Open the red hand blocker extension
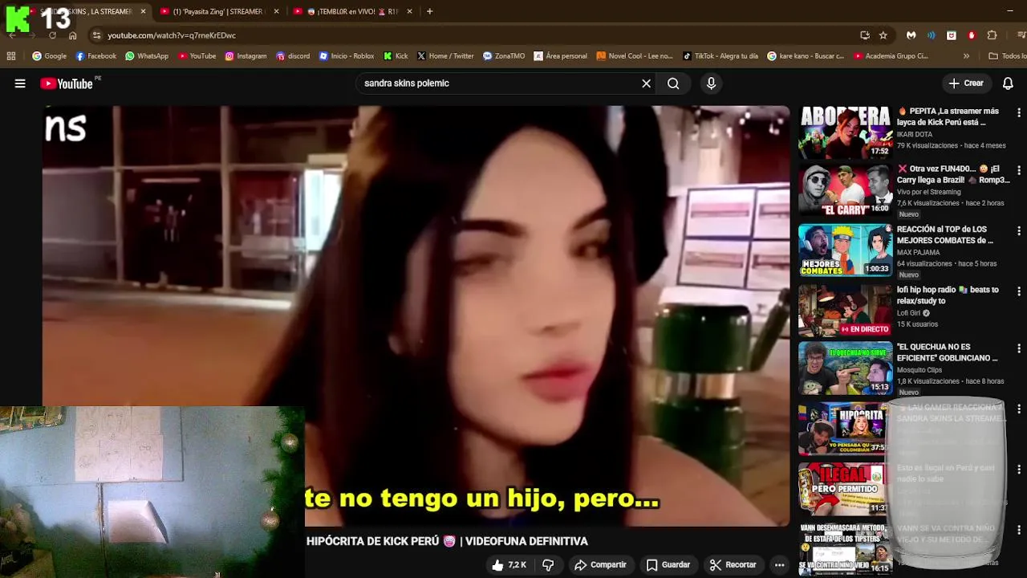This screenshot has width=1027, height=578. [x=972, y=35]
